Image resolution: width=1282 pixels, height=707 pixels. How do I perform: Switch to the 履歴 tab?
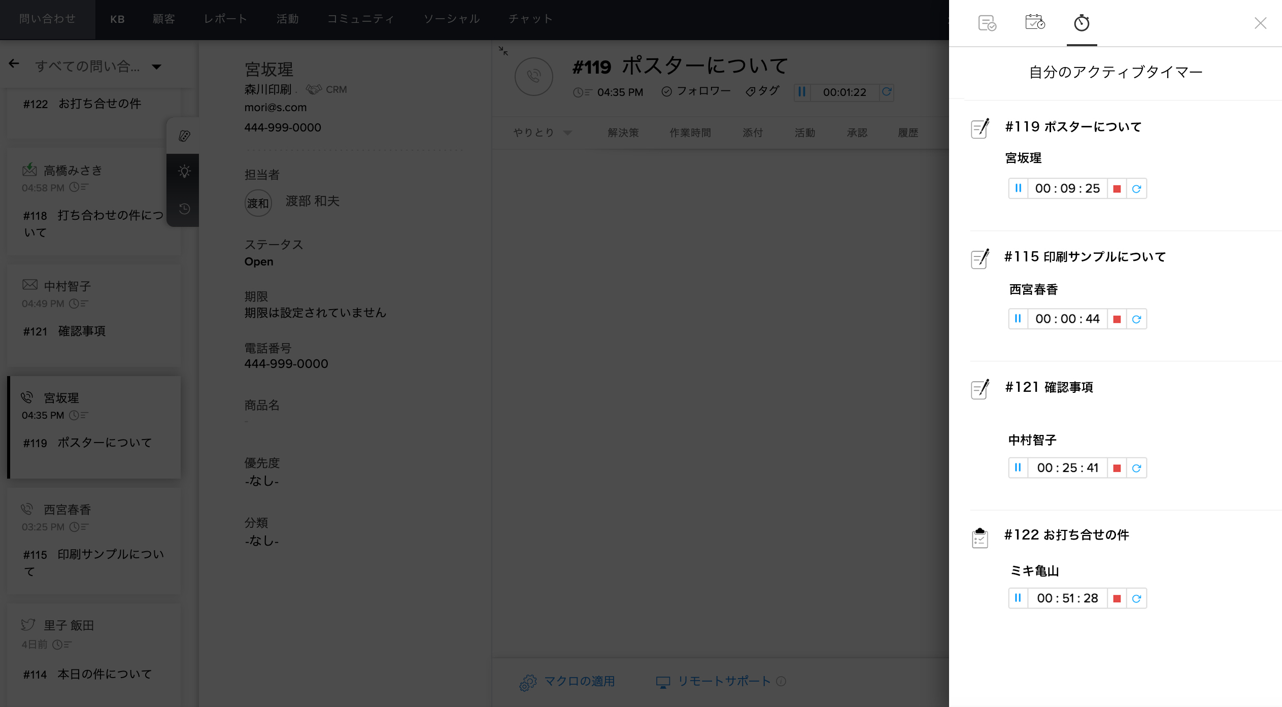tap(908, 132)
